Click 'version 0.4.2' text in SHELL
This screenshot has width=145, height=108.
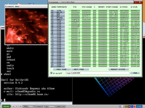pyautogui.click(x=13, y=83)
